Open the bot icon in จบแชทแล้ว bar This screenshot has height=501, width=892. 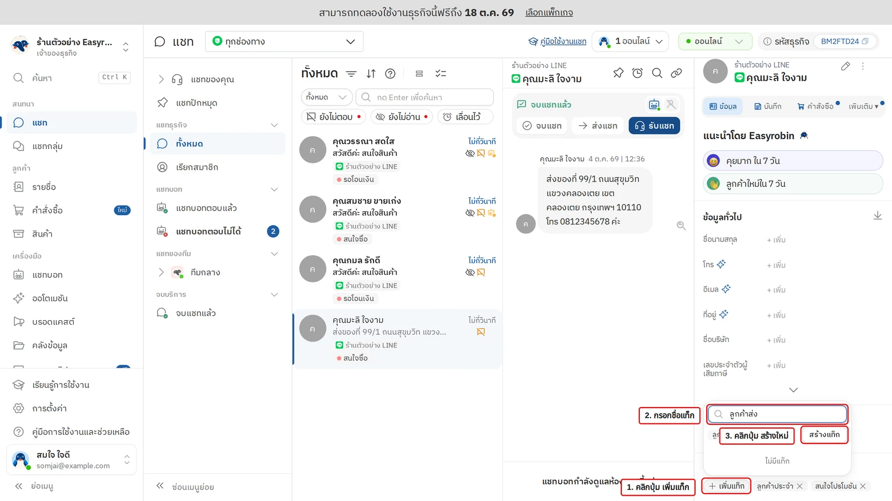pyautogui.click(x=654, y=104)
